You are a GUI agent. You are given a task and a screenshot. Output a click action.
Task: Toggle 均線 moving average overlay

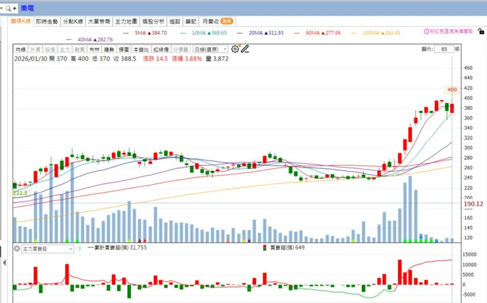[20, 49]
